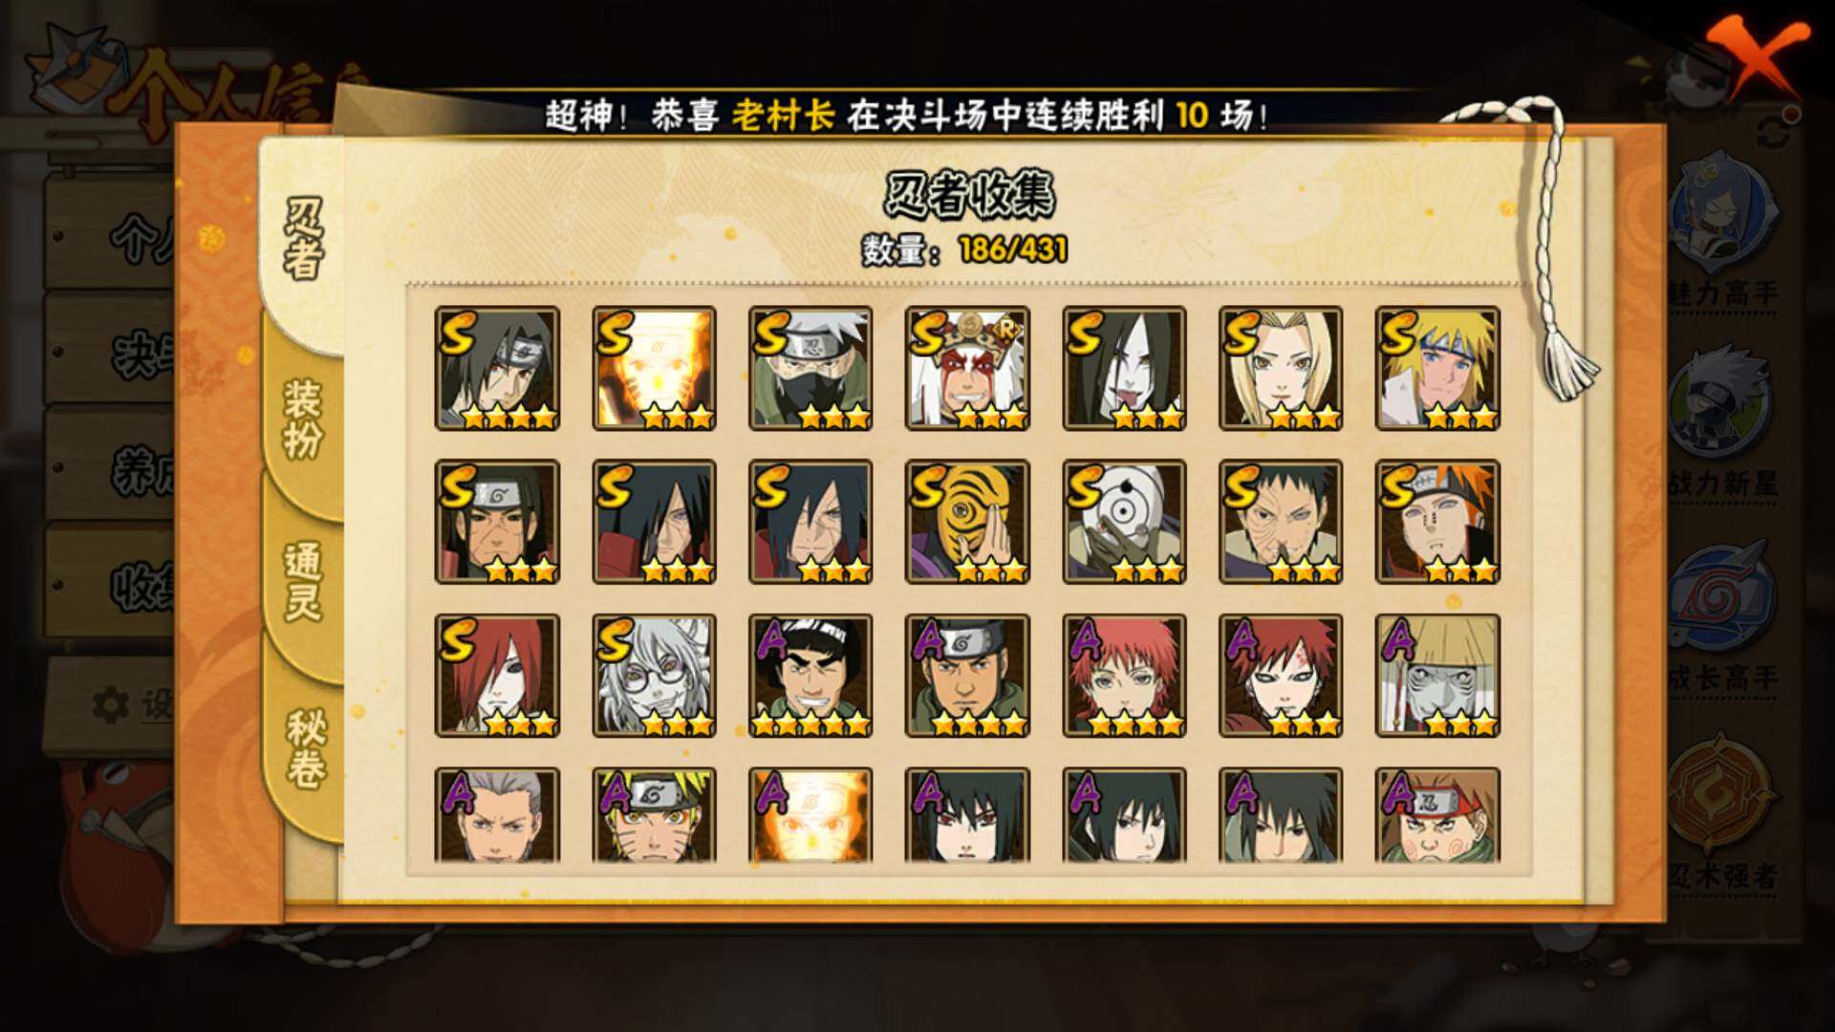This screenshot has width=1835, height=1032.
Task: Pick the Jiraiya sage mode ninja portrait
Action: pyautogui.click(x=967, y=369)
